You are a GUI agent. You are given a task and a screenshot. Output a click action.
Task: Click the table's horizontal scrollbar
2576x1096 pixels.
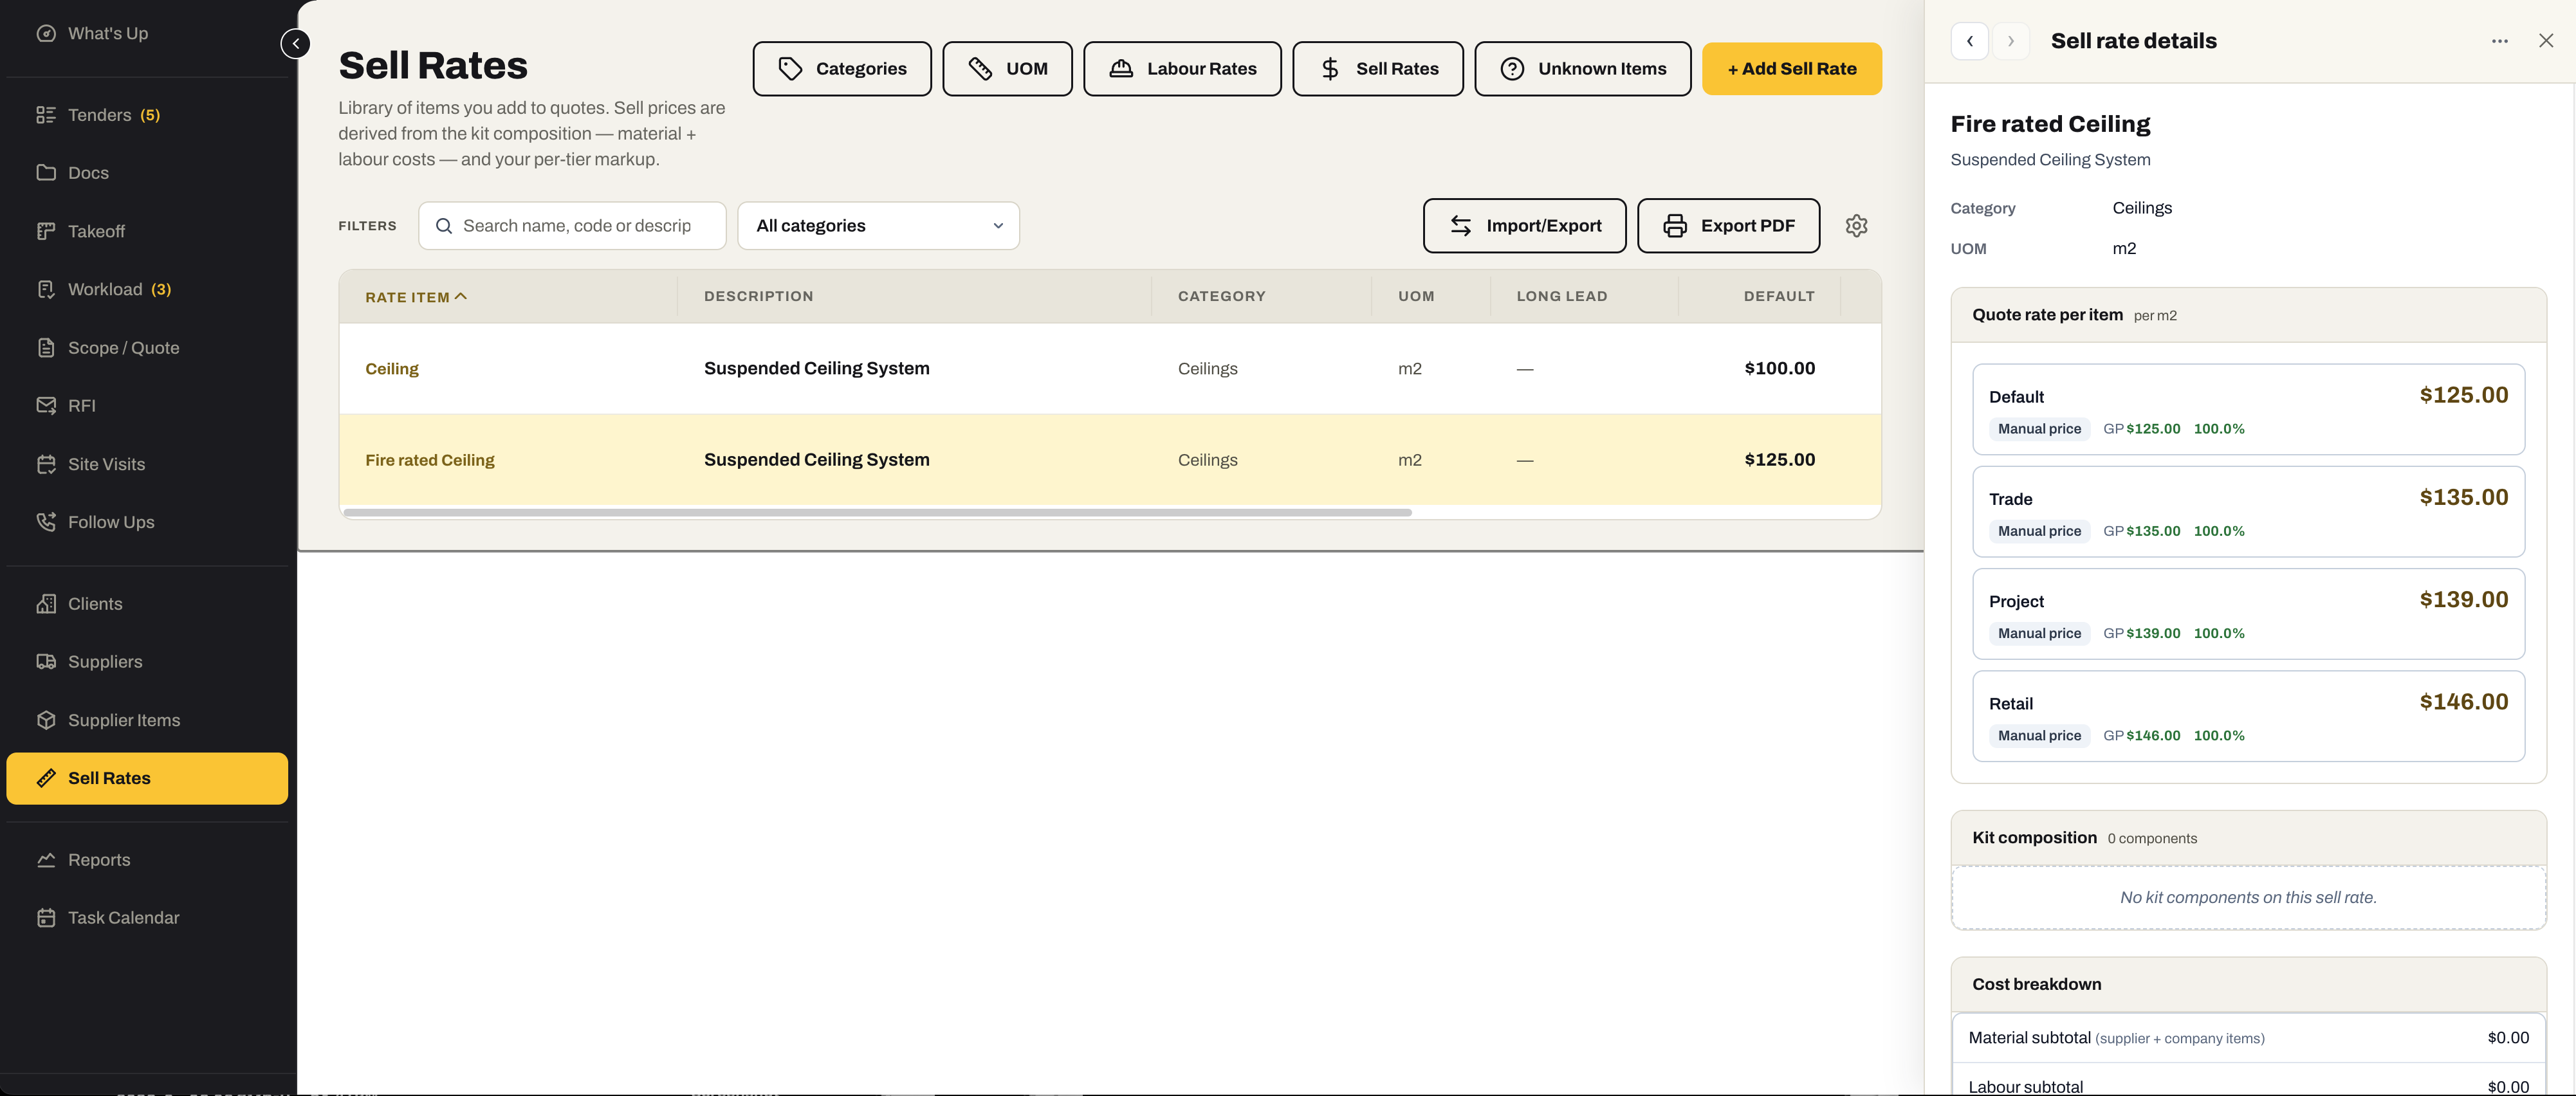tap(877, 513)
